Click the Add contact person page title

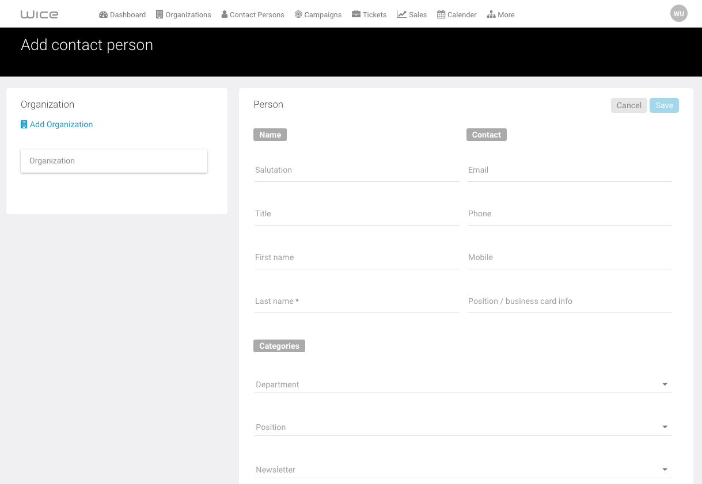tap(87, 45)
